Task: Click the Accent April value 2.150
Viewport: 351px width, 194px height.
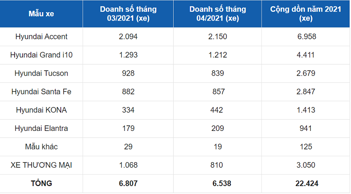Action: 218,36
